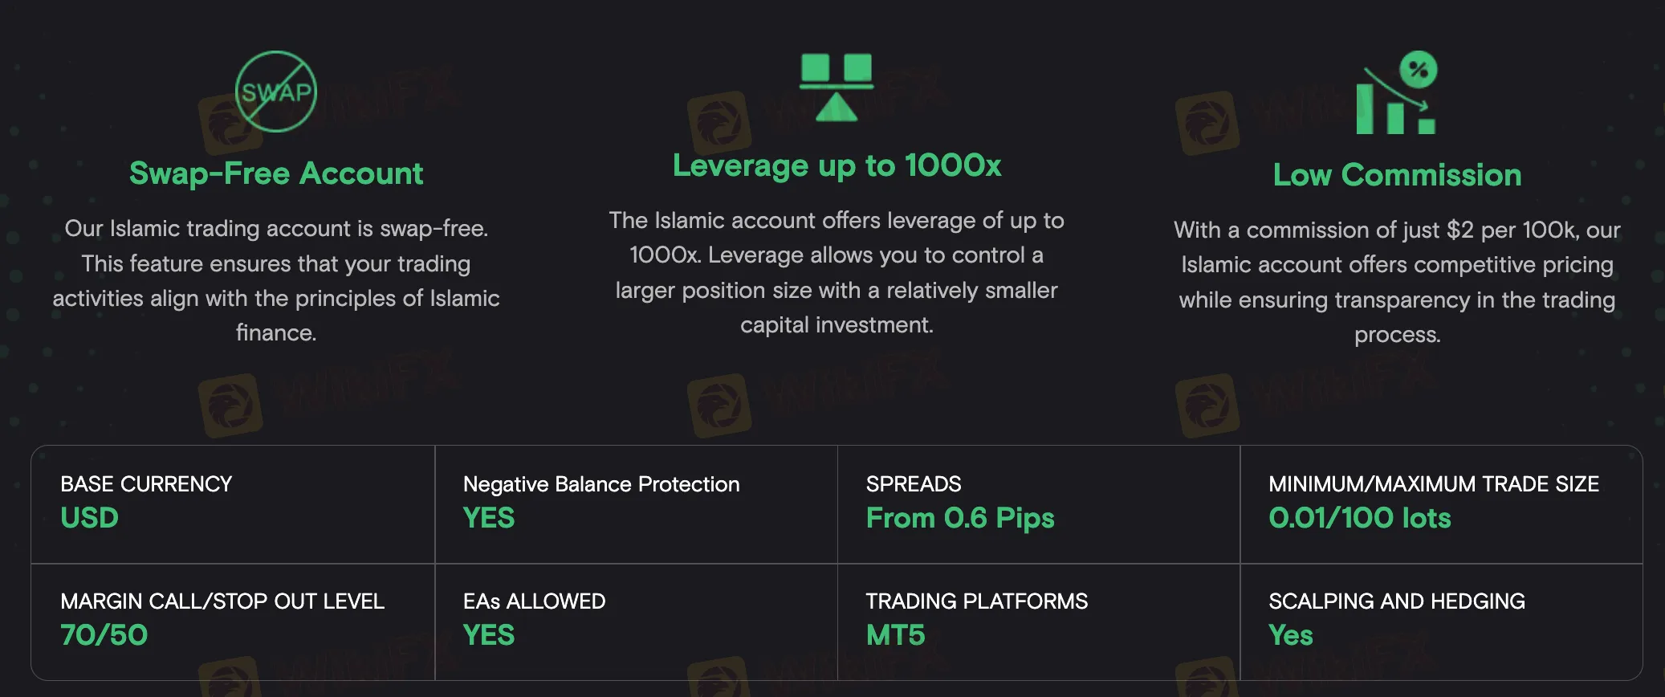Click the From 0.6 Pips spreads value
This screenshot has width=1665, height=697.
click(x=960, y=519)
